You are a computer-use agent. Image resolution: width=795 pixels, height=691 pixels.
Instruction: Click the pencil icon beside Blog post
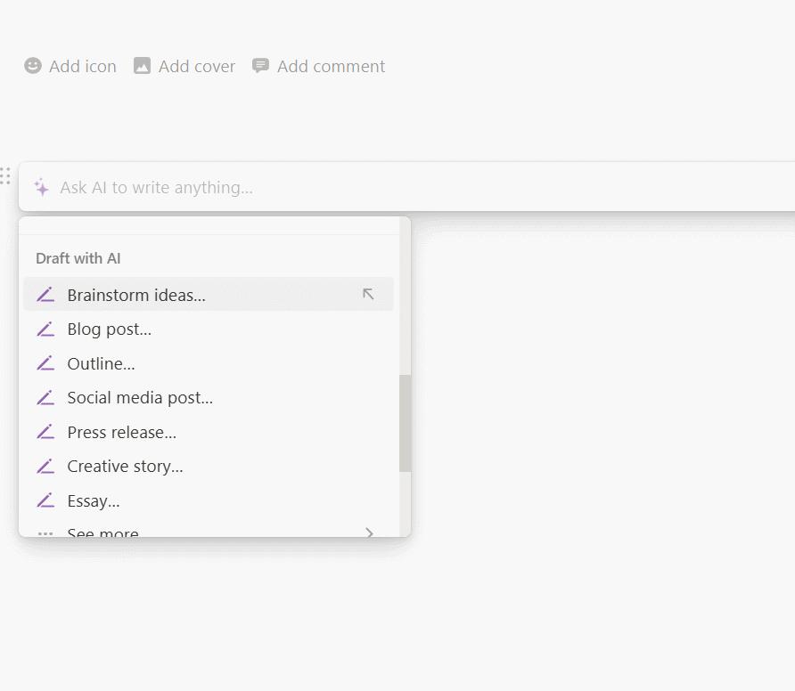click(45, 329)
